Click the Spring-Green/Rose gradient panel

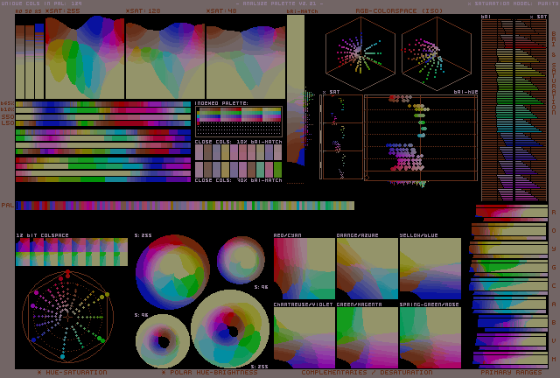(x=430, y=337)
